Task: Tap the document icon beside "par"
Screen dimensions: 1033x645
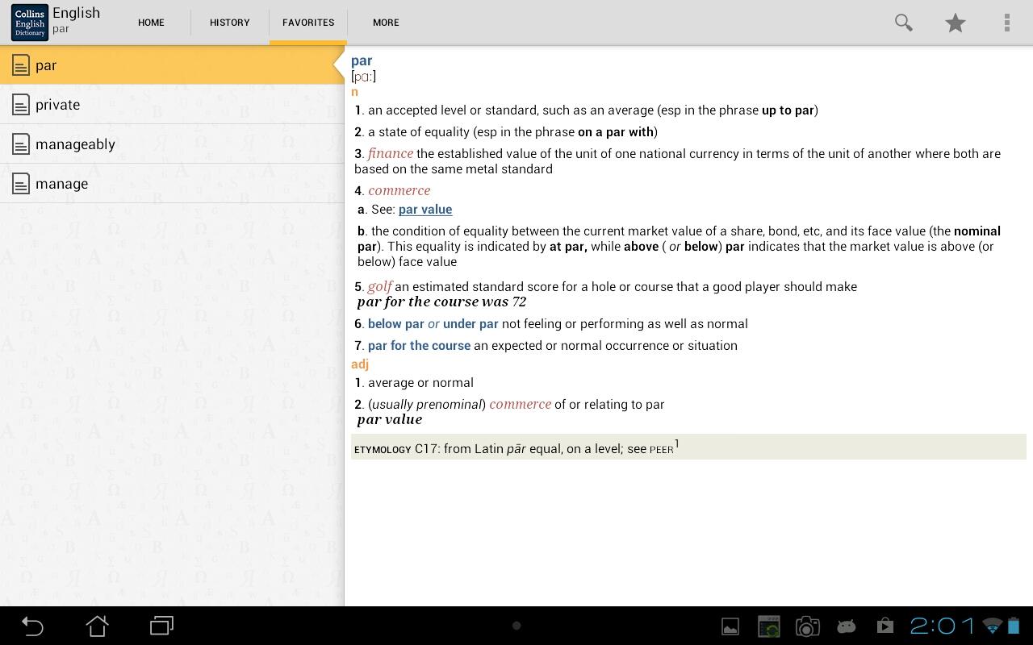Action: [21, 64]
